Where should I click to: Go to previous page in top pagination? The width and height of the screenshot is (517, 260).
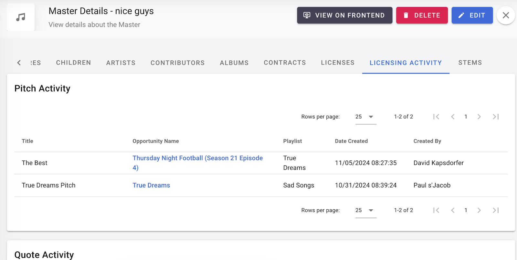pos(453,117)
